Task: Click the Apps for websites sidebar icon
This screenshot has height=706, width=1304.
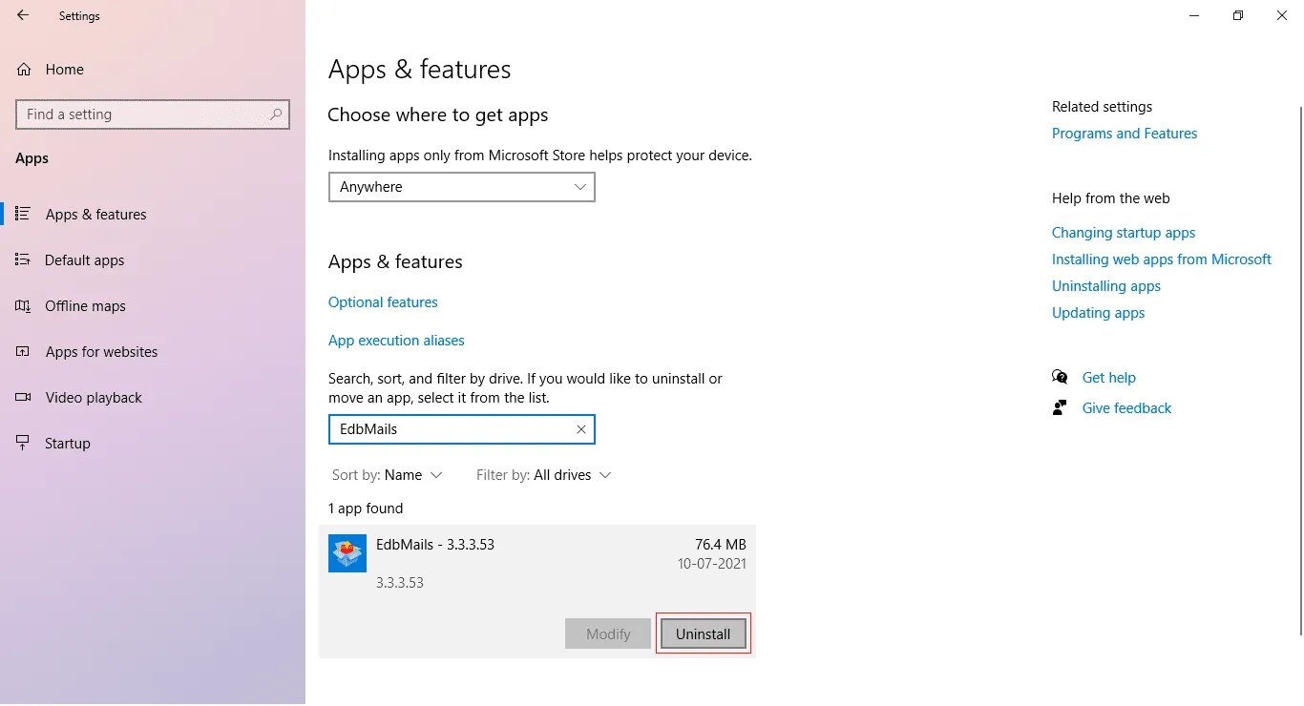Action: 23,351
